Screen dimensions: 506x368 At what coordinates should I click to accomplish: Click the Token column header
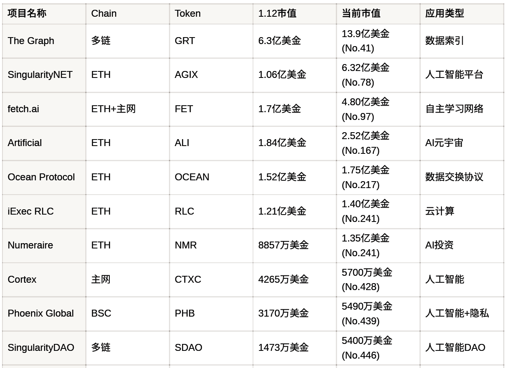pos(187,13)
